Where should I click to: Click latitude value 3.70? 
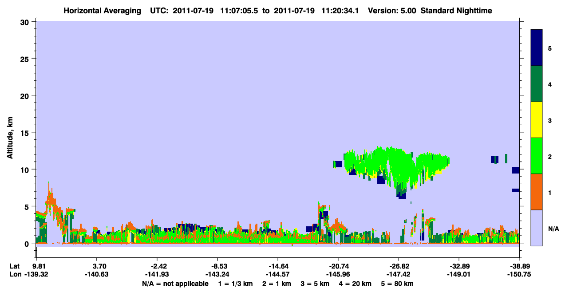click(99, 266)
